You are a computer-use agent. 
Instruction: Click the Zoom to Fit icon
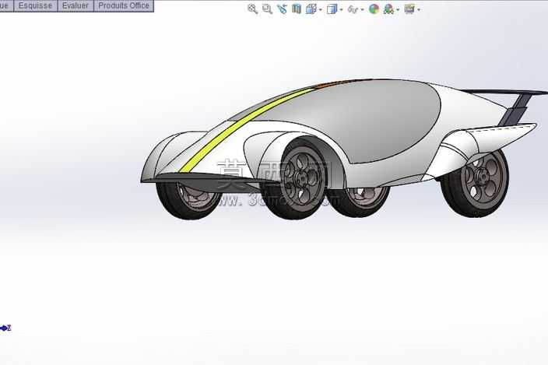click(252, 9)
